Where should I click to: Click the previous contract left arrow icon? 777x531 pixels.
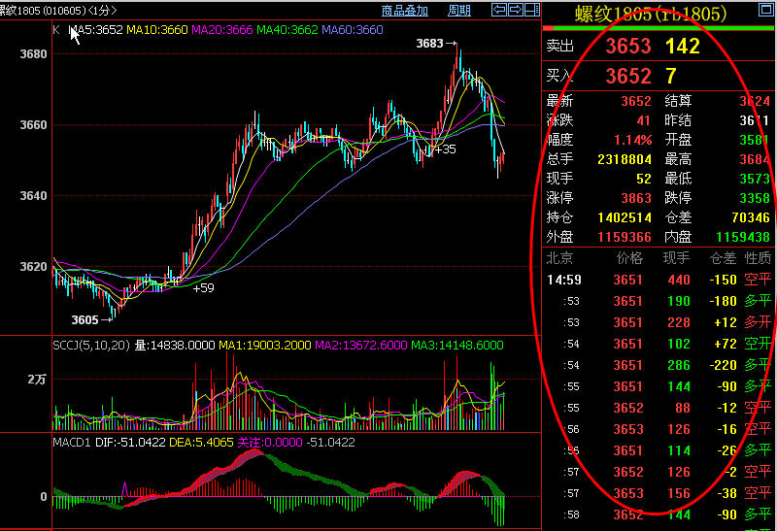(497, 11)
